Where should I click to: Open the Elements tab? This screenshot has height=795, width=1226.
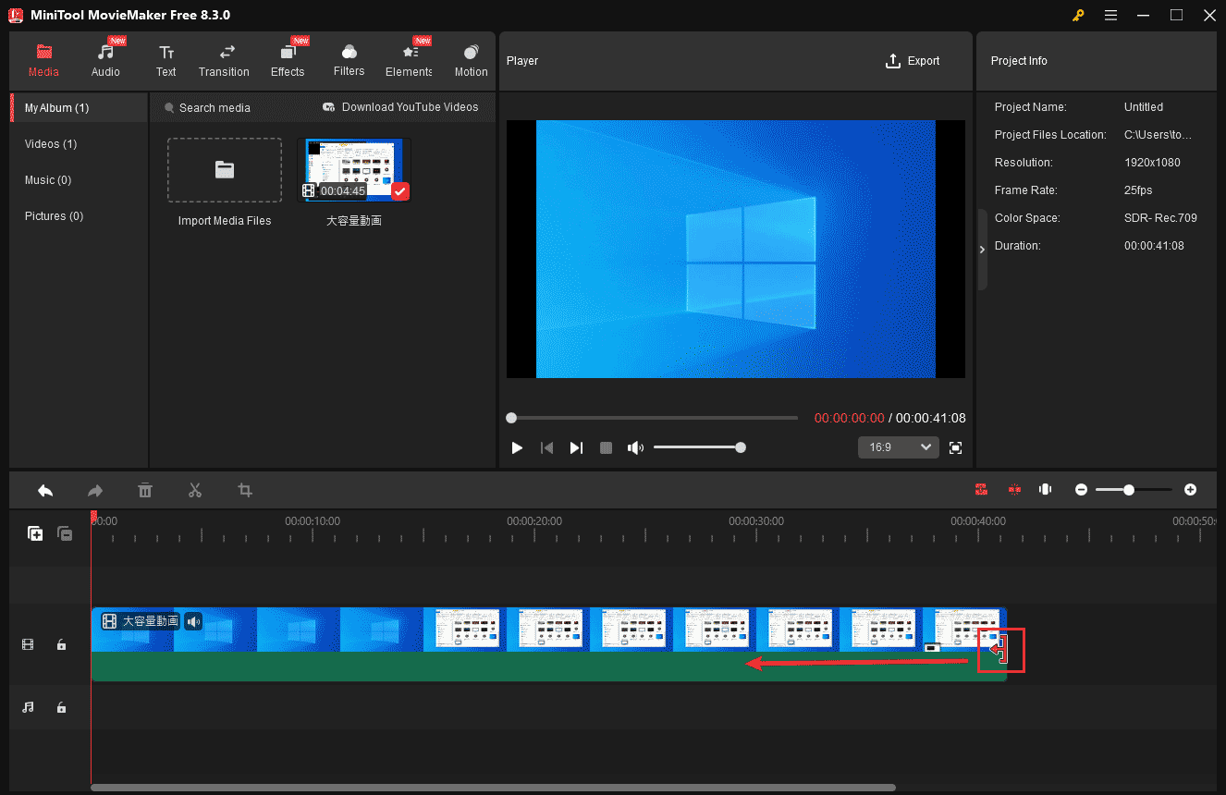pyautogui.click(x=409, y=61)
